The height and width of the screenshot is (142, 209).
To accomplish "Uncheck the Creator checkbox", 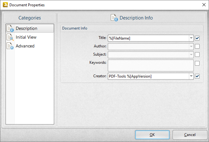I will point(197,76).
